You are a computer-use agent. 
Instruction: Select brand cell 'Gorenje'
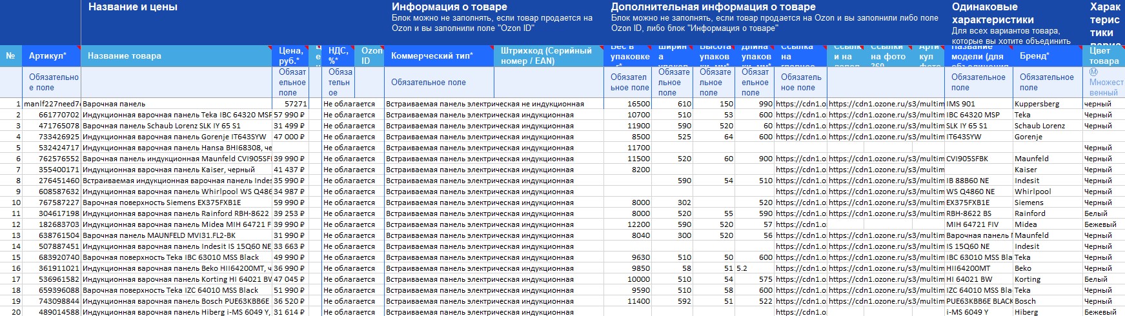[1048, 137]
